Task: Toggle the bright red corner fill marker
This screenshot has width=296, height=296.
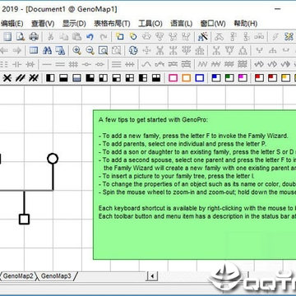Action: [259, 78]
